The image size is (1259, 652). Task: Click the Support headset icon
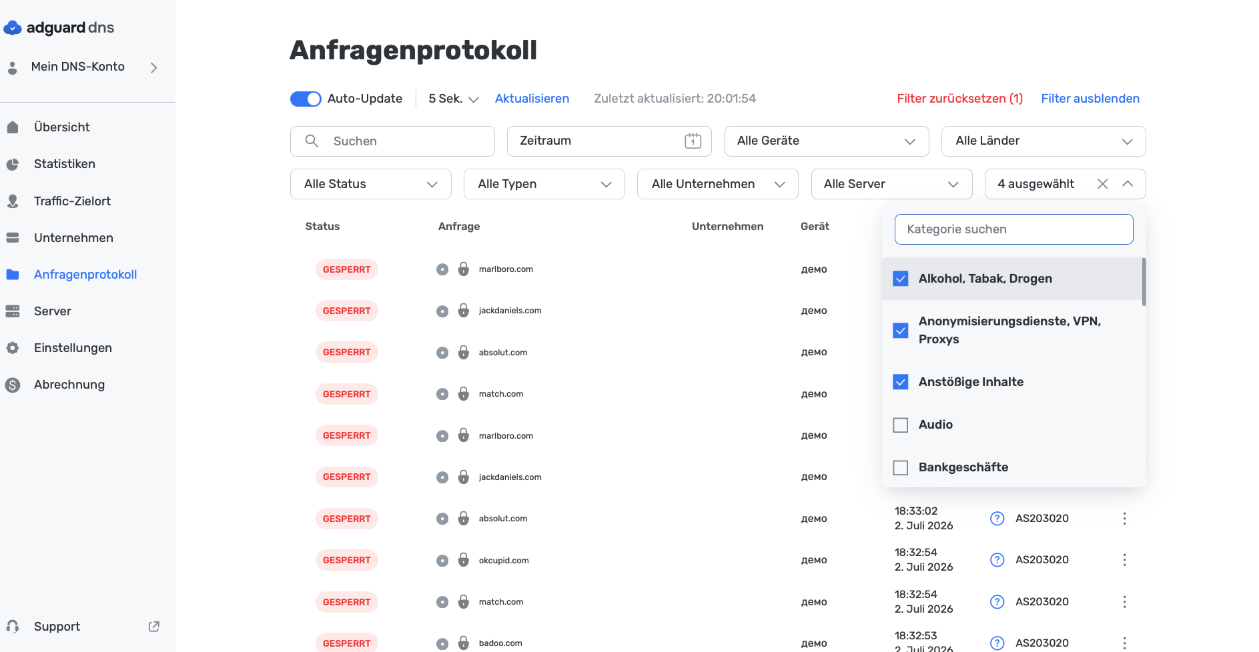pyautogui.click(x=13, y=626)
